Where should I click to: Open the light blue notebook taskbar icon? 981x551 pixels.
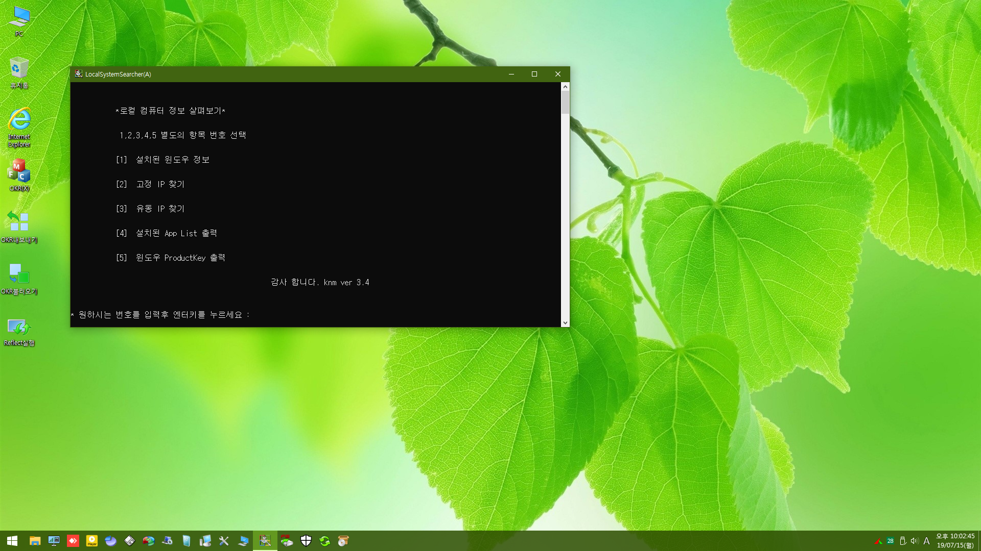click(186, 541)
